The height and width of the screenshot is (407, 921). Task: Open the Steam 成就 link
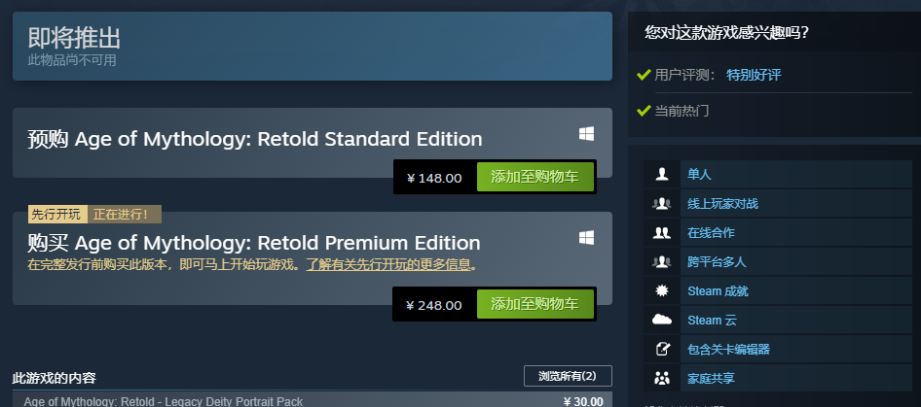click(718, 290)
